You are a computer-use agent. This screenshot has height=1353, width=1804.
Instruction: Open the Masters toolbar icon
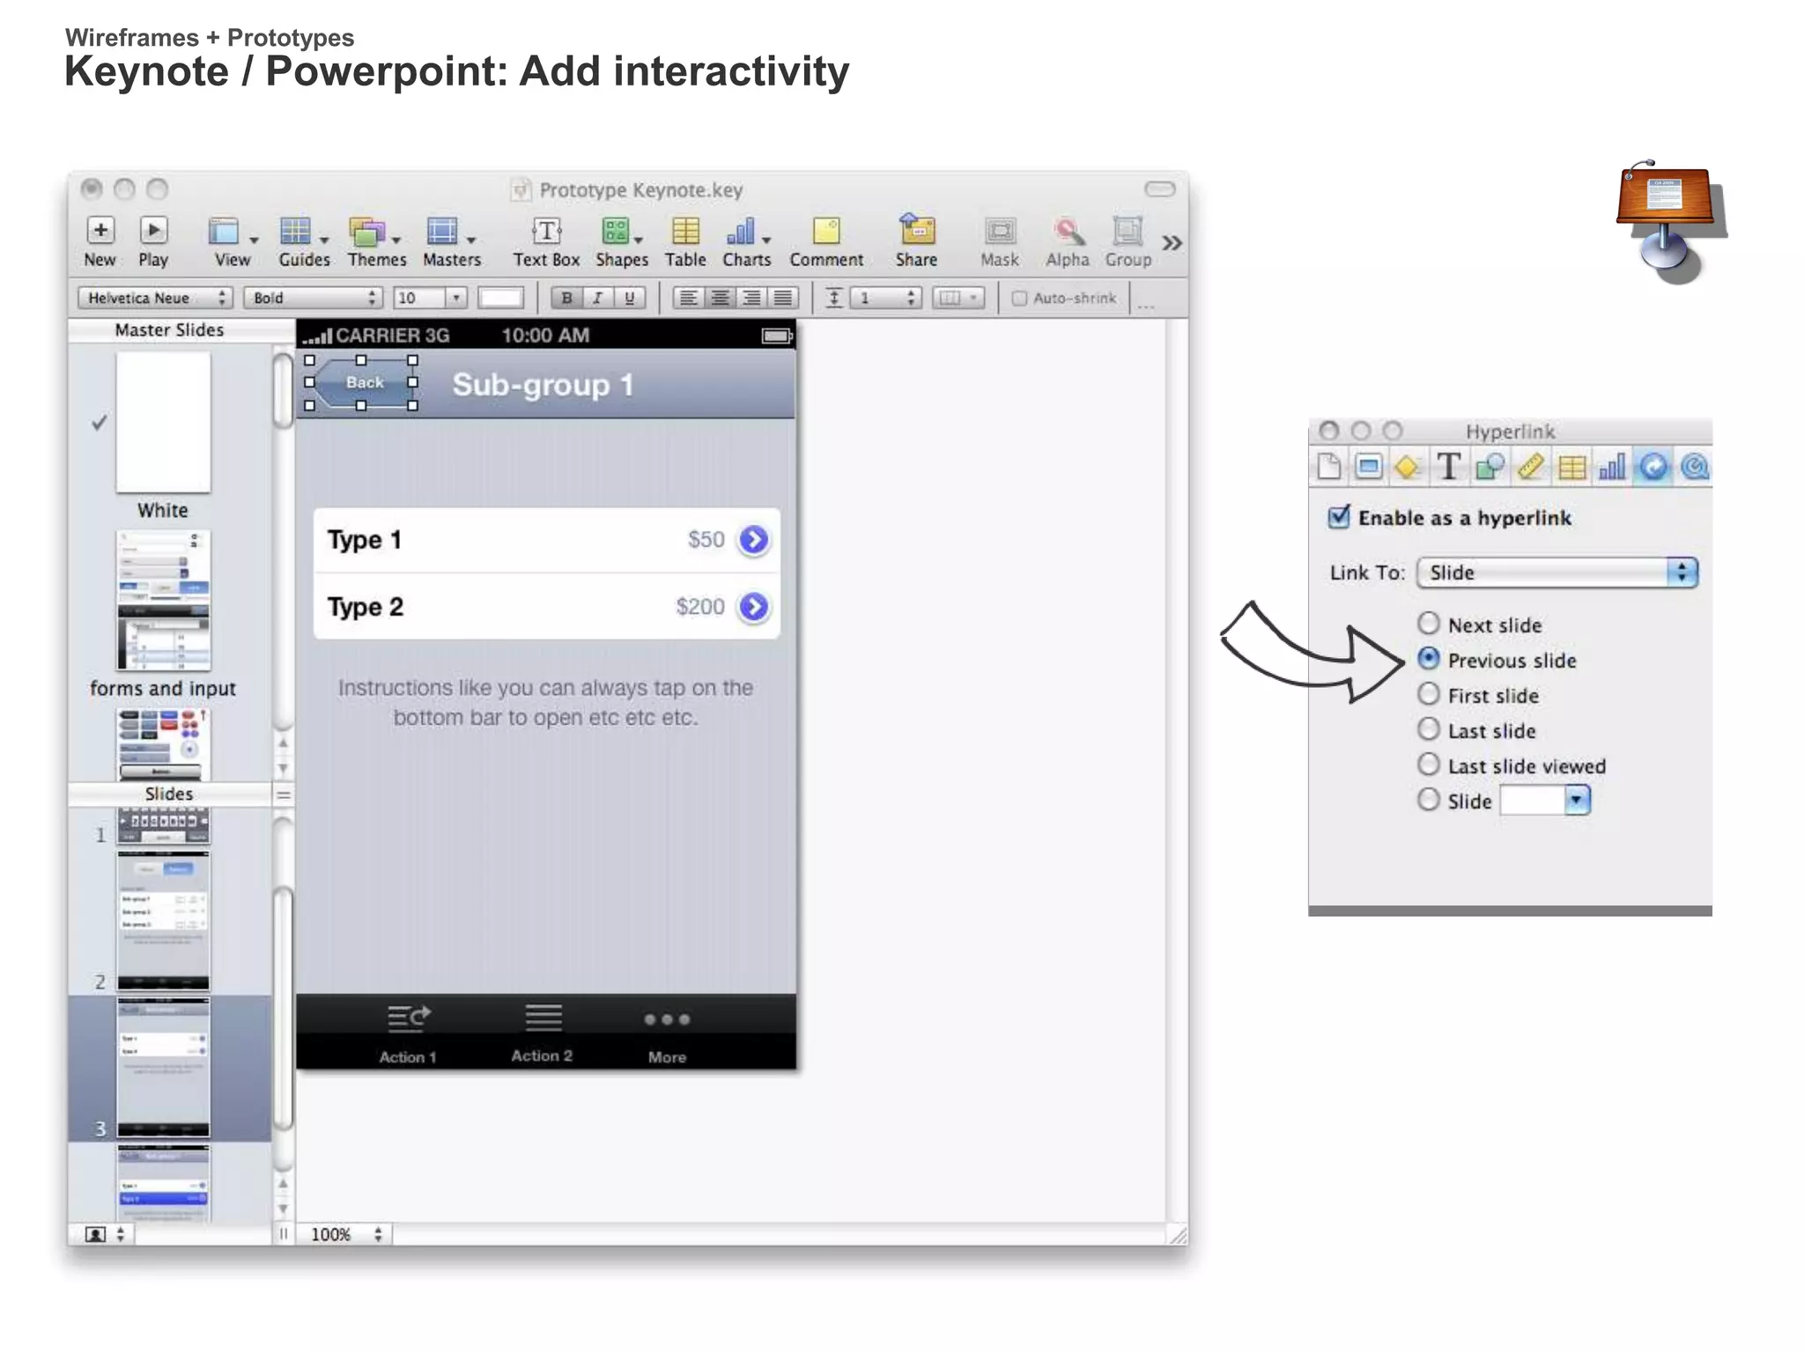pyautogui.click(x=442, y=232)
